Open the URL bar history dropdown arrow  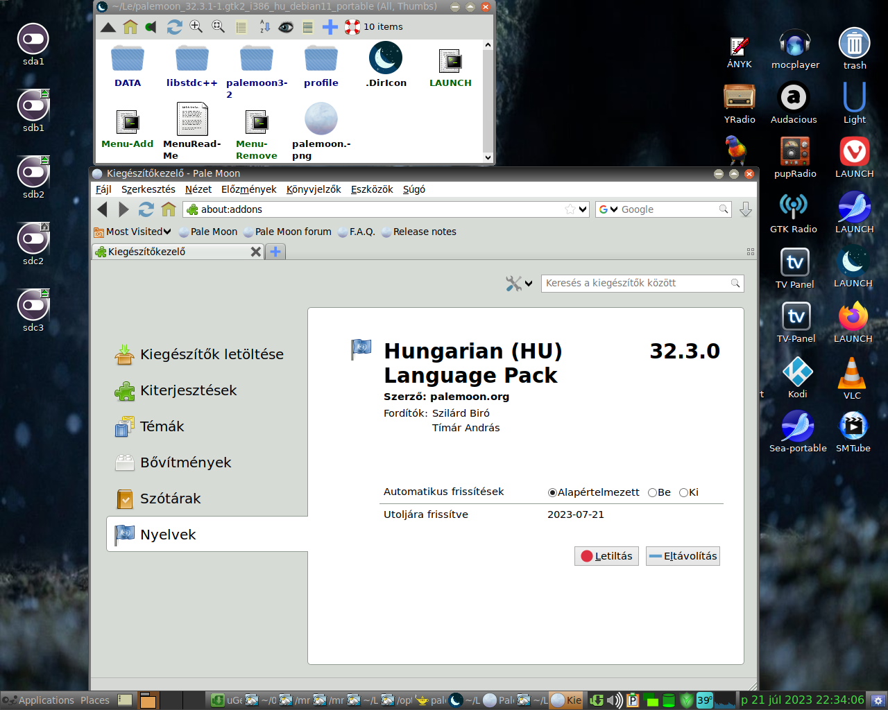(583, 209)
